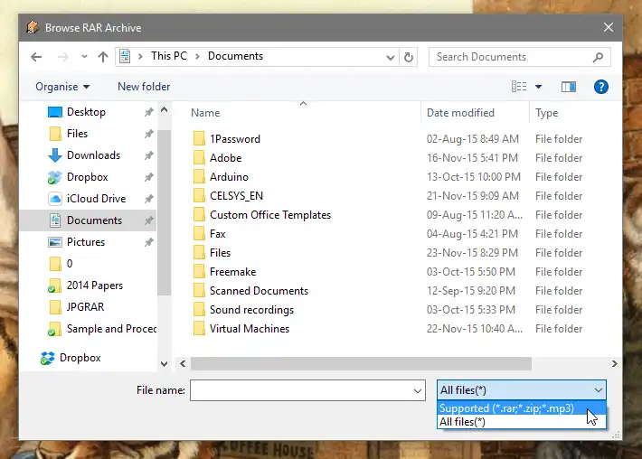Viewport: 642px width, 459px height.
Task: Click the date 23-Nov-15 8:29 PM
Action: (472, 253)
